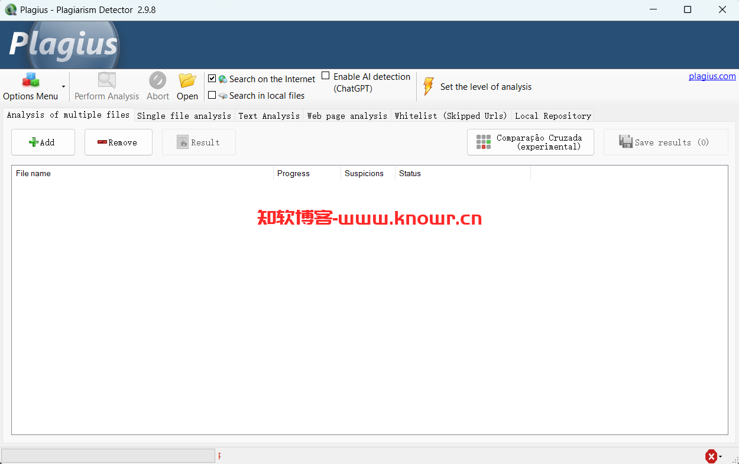
Task: Click Save results (0) button
Action: pos(666,142)
